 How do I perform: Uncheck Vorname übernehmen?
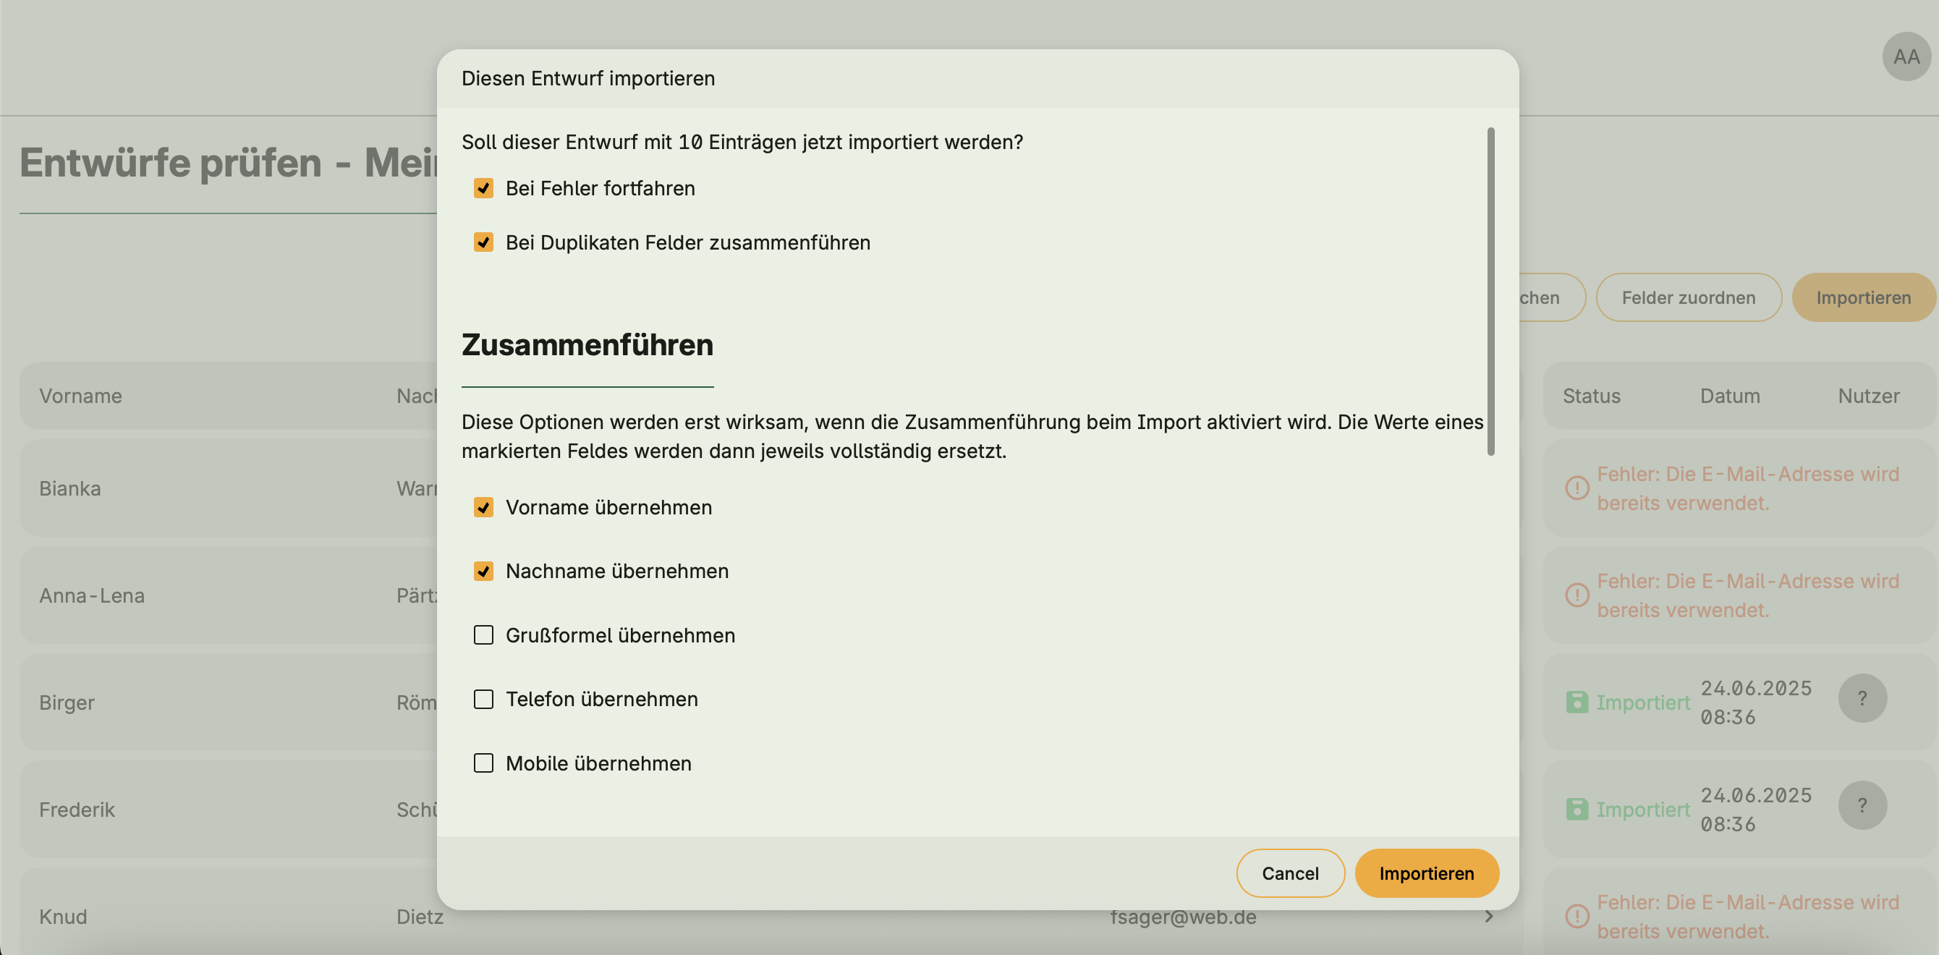(x=483, y=507)
